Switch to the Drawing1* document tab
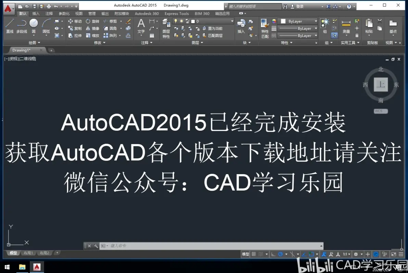The height and width of the screenshot is (273, 408). click(x=21, y=50)
